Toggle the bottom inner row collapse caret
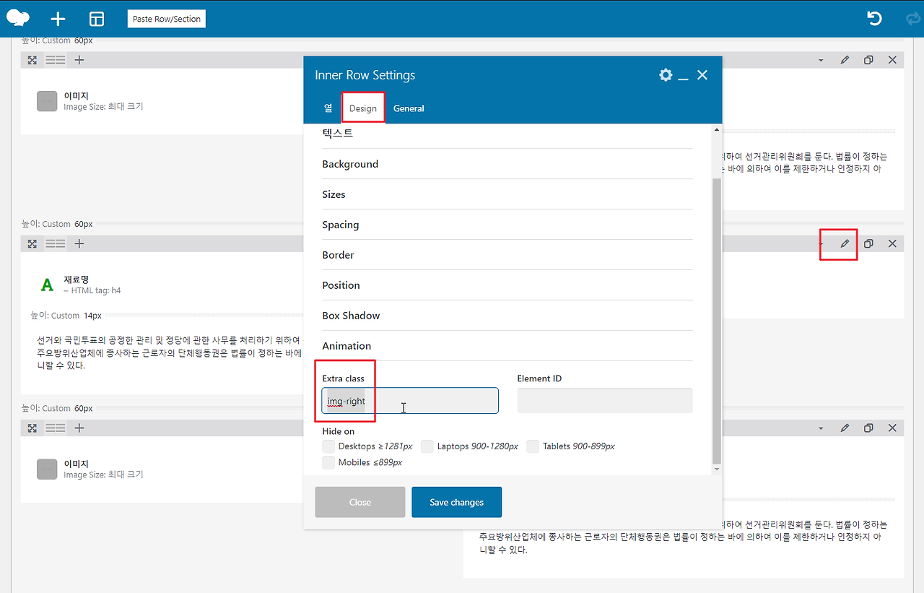Viewport: 924px width, 593px height. click(821, 428)
